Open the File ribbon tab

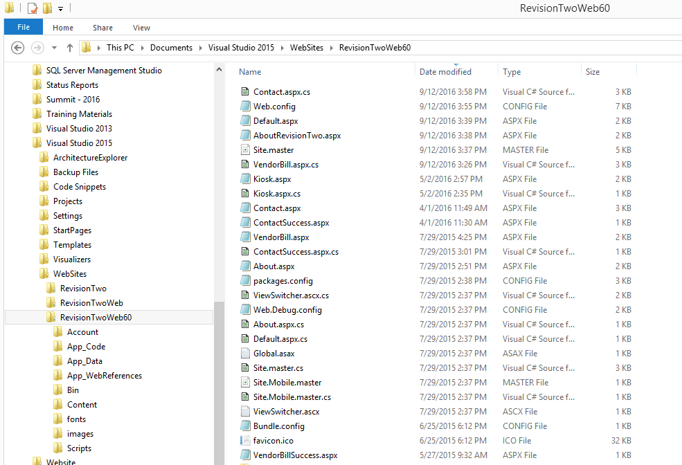click(24, 27)
